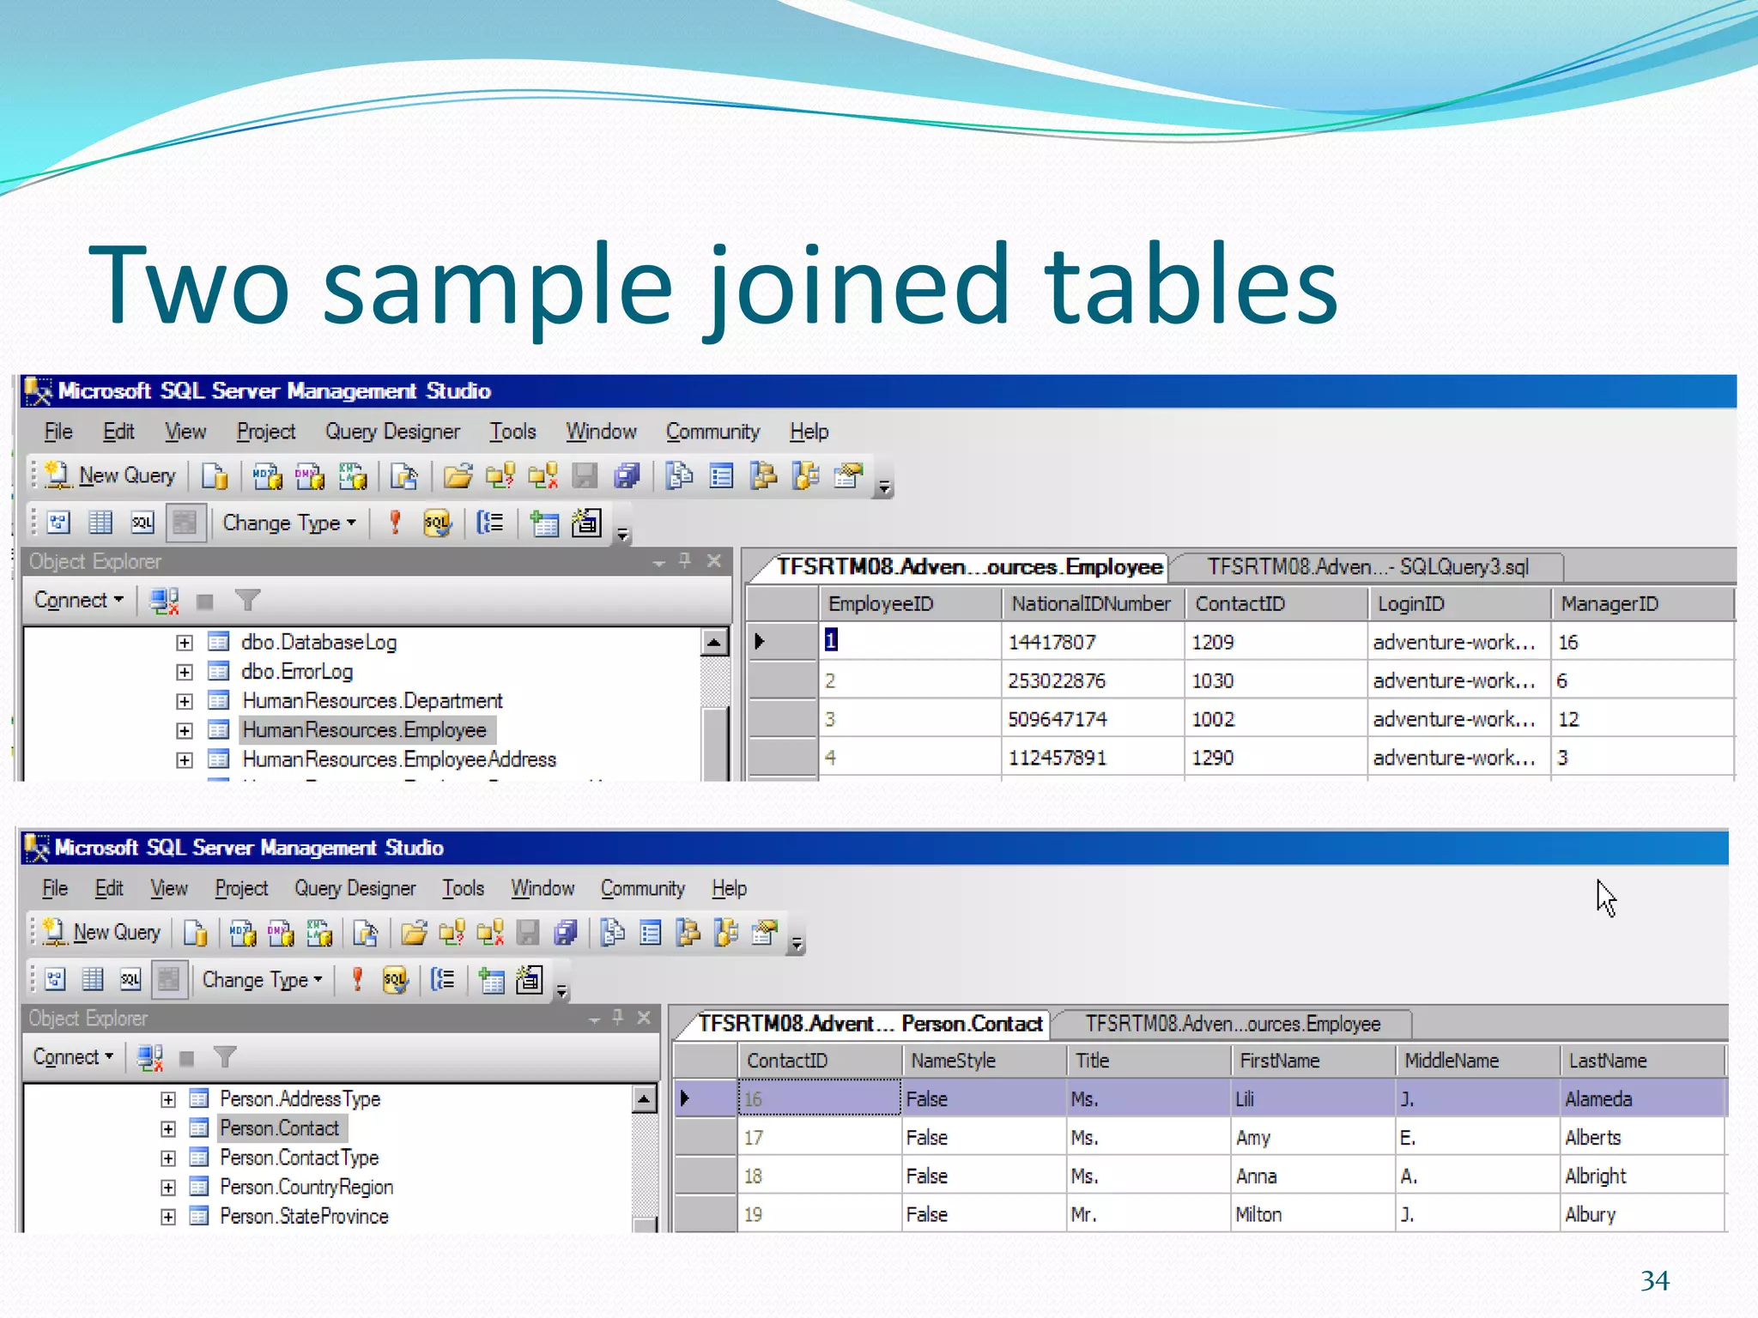The image size is (1758, 1318).
Task: Click the FirstName column header
Action: (1313, 1061)
